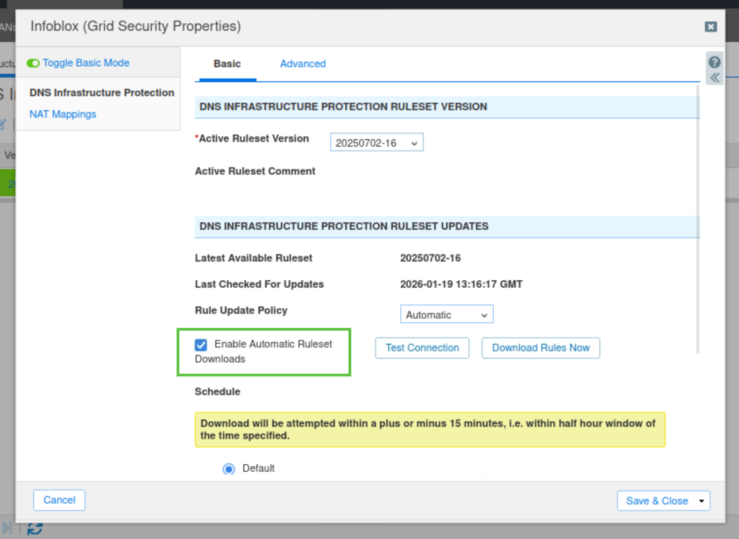739x539 pixels.
Task: Click the pencil edit icon at left edge
Action: coord(3,124)
